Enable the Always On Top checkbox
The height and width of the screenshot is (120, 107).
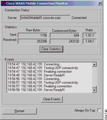click(99, 110)
